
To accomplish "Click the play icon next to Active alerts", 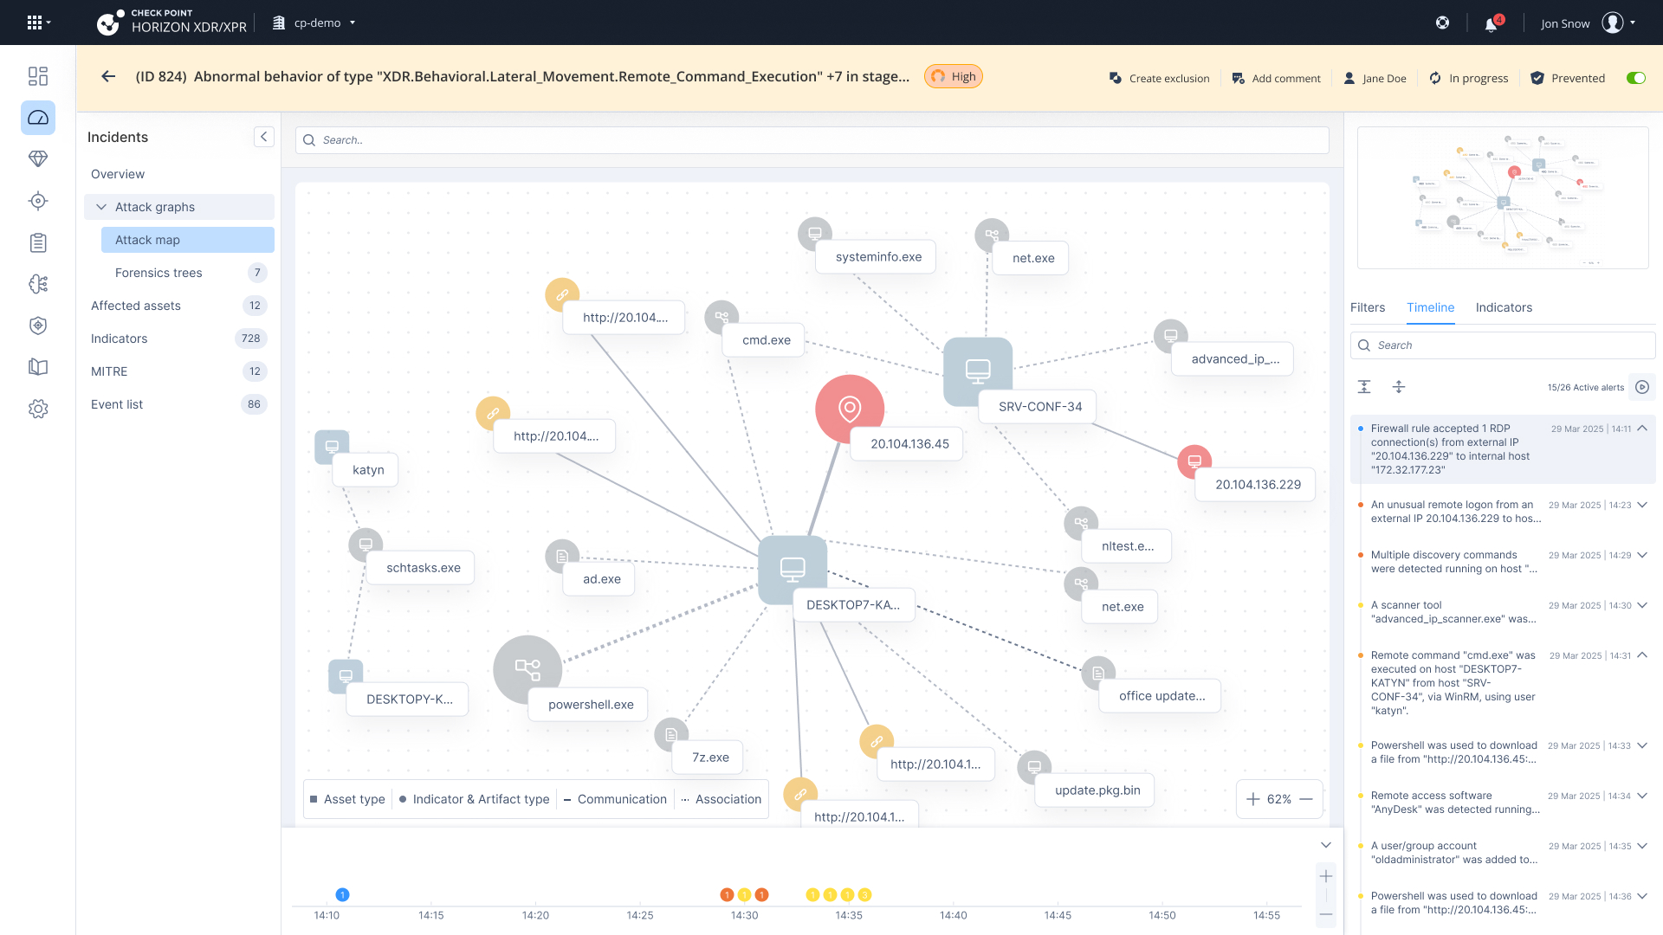I will pyautogui.click(x=1642, y=387).
